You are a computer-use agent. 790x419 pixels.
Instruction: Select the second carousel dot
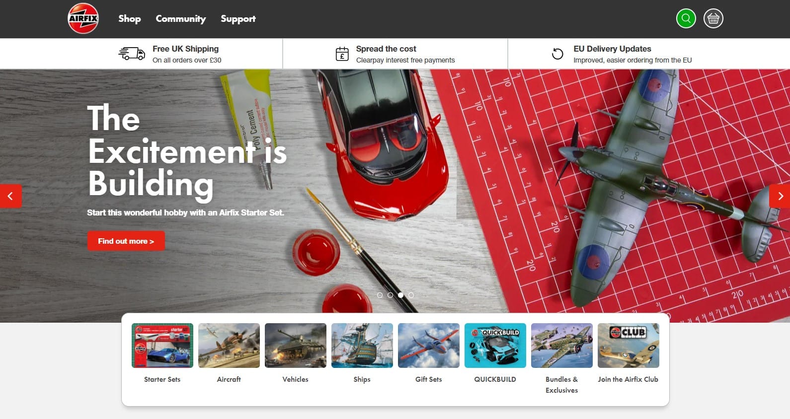[x=390, y=295]
